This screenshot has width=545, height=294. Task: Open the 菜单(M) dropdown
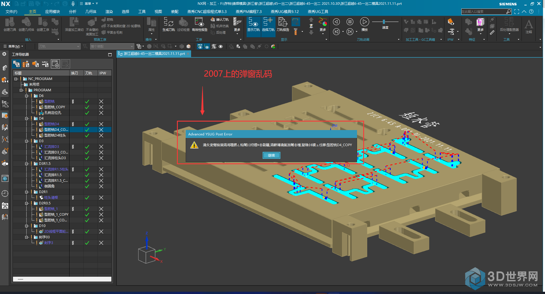coord(13,46)
